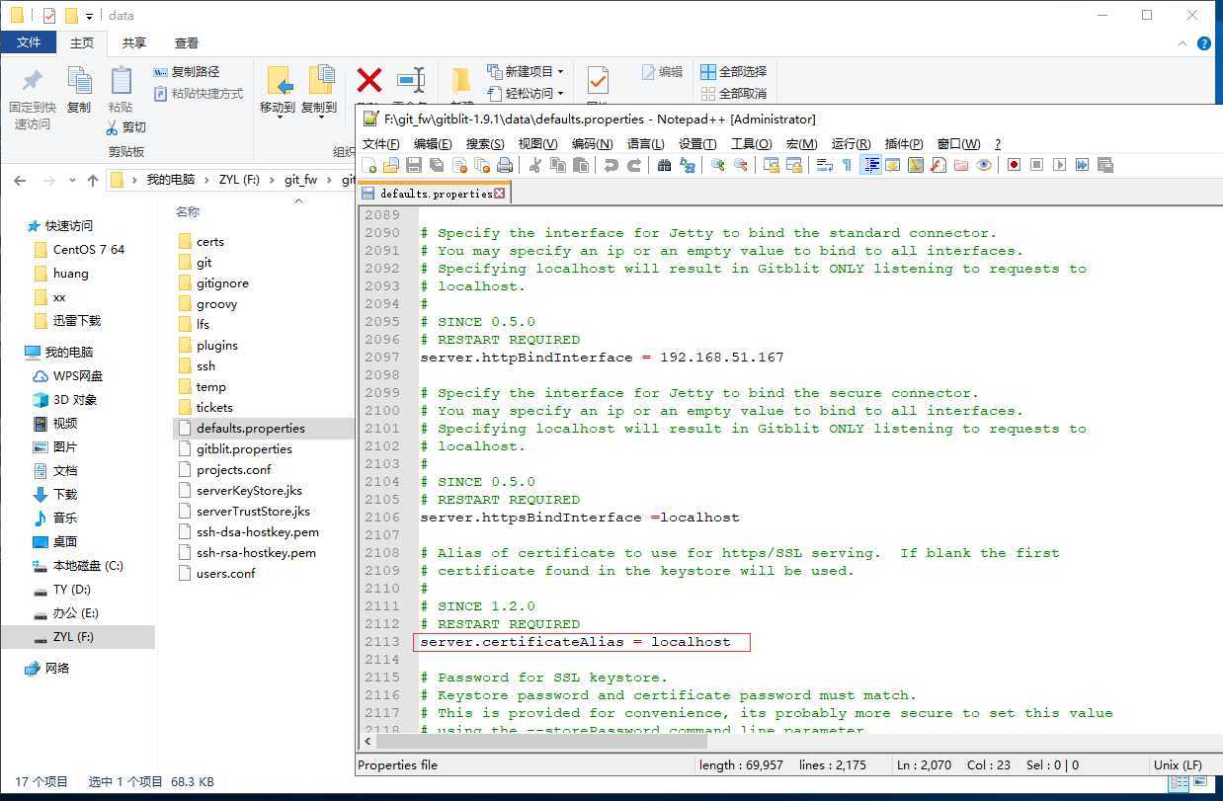Open 轻松访问 dropdown in Explorer ribbon
1223x801 pixels.
[526, 94]
